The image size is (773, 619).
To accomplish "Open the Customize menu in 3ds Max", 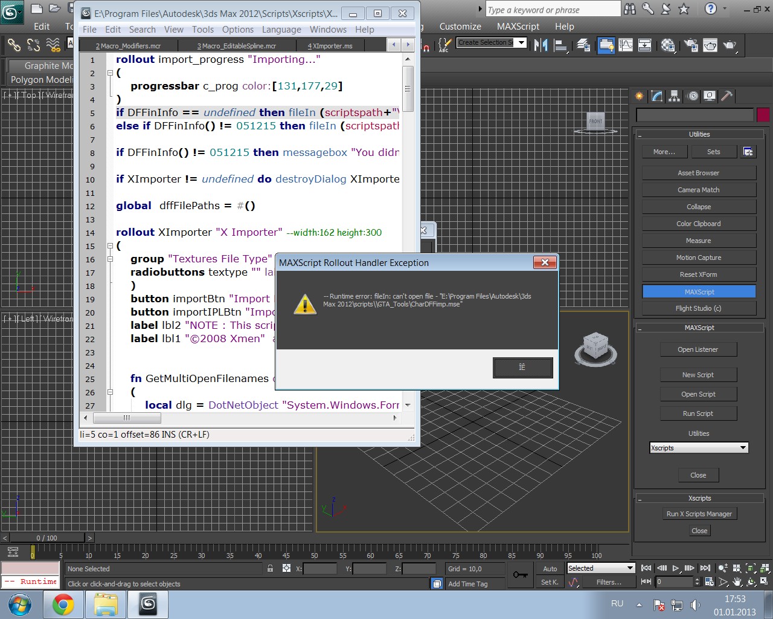I will [x=460, y=27].
